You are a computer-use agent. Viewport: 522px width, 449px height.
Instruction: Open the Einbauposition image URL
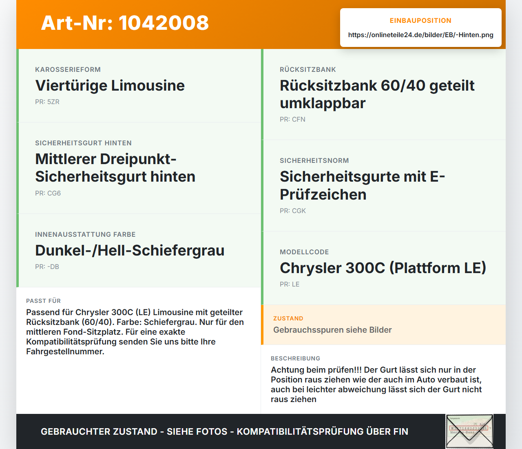pyautogui.click(x=420, y=35)
